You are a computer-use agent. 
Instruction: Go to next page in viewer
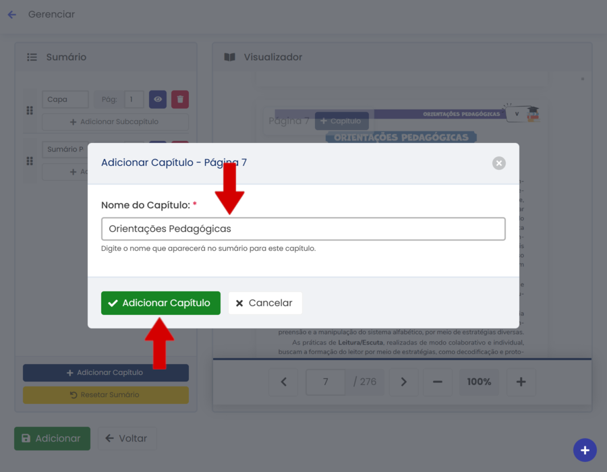[403, 382]
